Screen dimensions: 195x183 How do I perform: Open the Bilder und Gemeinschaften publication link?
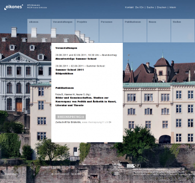coord(86,102)
